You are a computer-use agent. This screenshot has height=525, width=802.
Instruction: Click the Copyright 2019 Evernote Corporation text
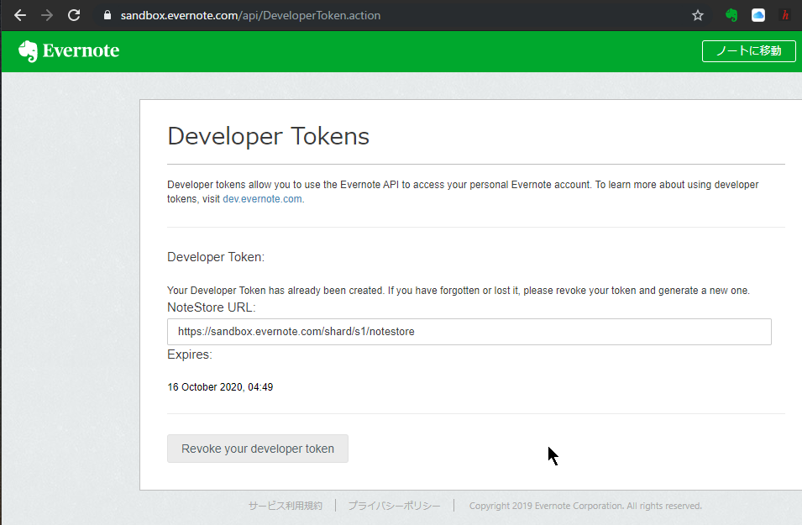(585, 506)
